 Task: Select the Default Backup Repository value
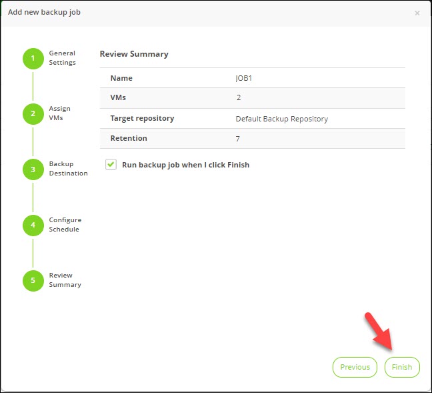tap(281, 119)
